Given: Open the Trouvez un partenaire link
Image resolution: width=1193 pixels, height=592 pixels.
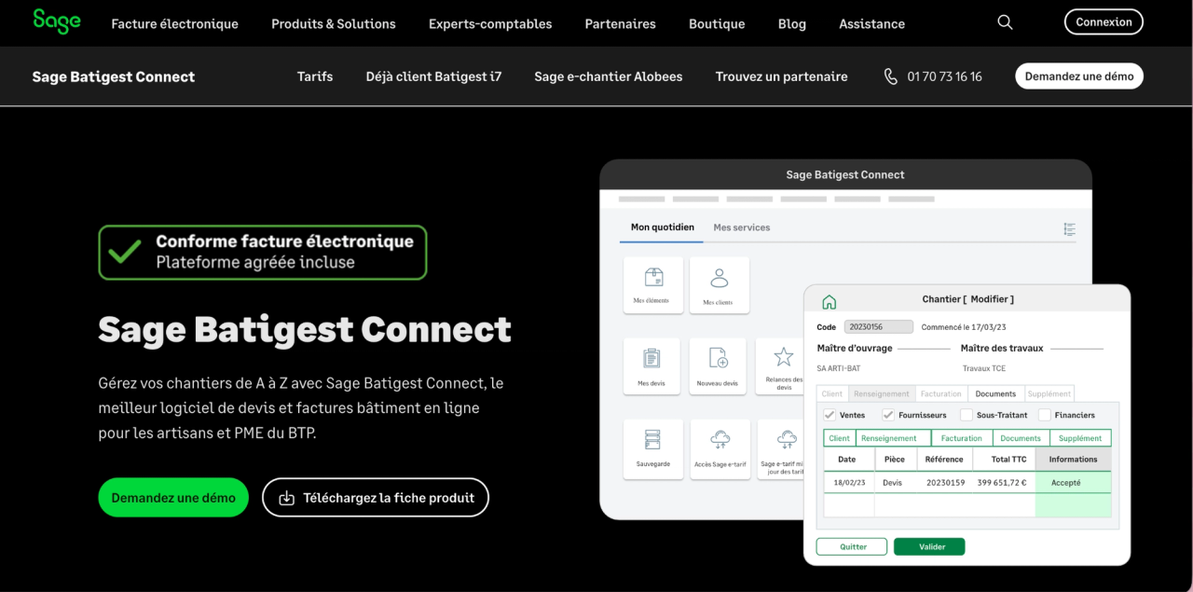Looking at the screenshot, I should click(x=782, y=76).
